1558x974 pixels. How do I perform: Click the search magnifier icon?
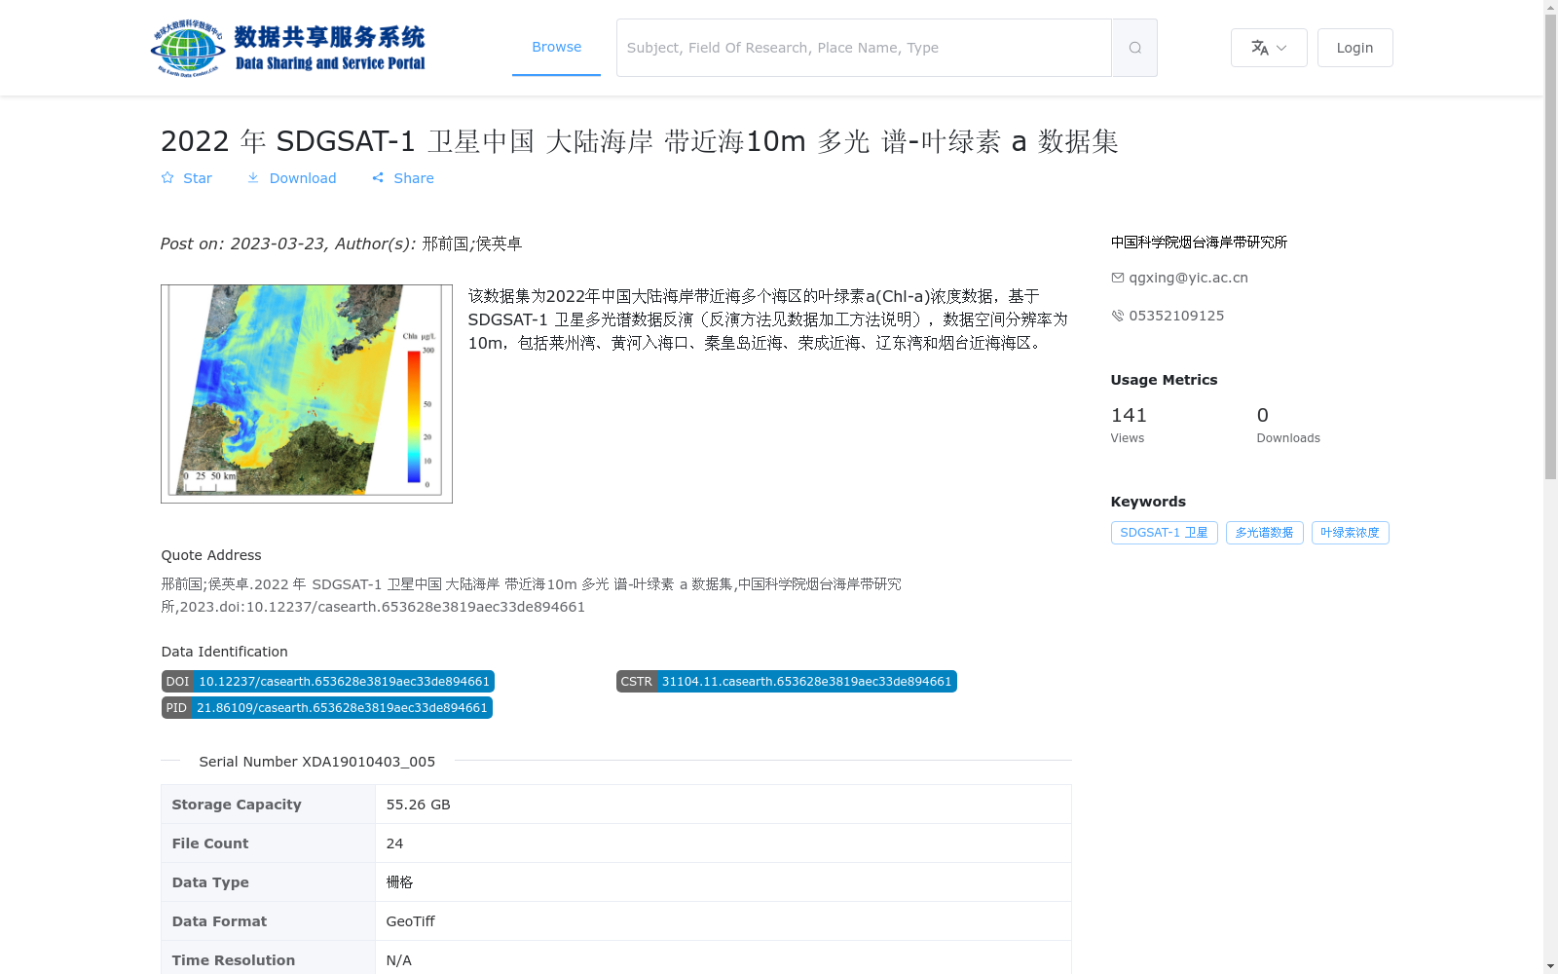(1134, 48)
